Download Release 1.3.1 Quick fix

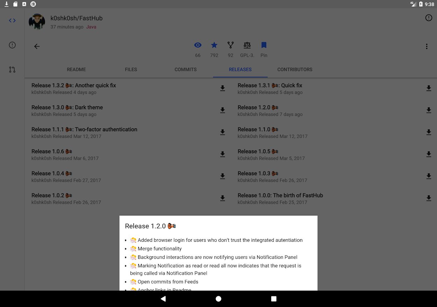pyautogui.click(x=429, y=88)
